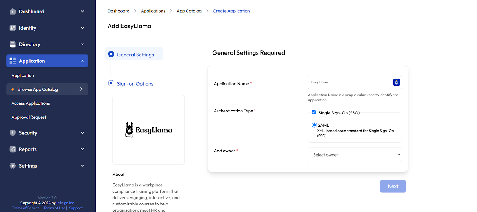Click the Reports chart icon in sidebar
Image resolution: width=477 pixels, height=212 pixels.
coord(13,149)
